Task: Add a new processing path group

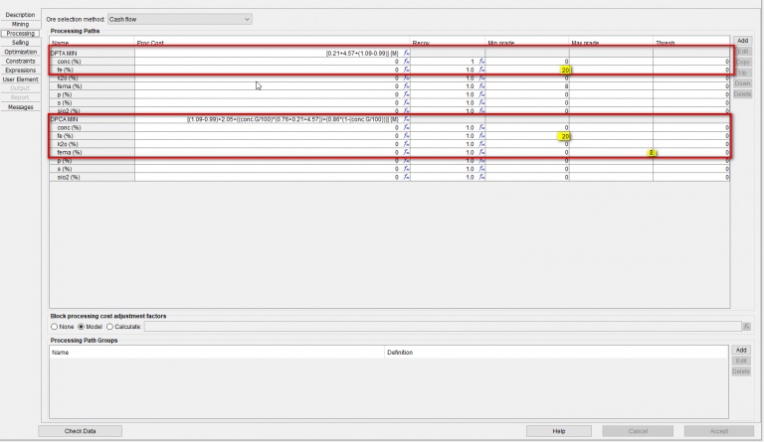Action: [740, 350]
